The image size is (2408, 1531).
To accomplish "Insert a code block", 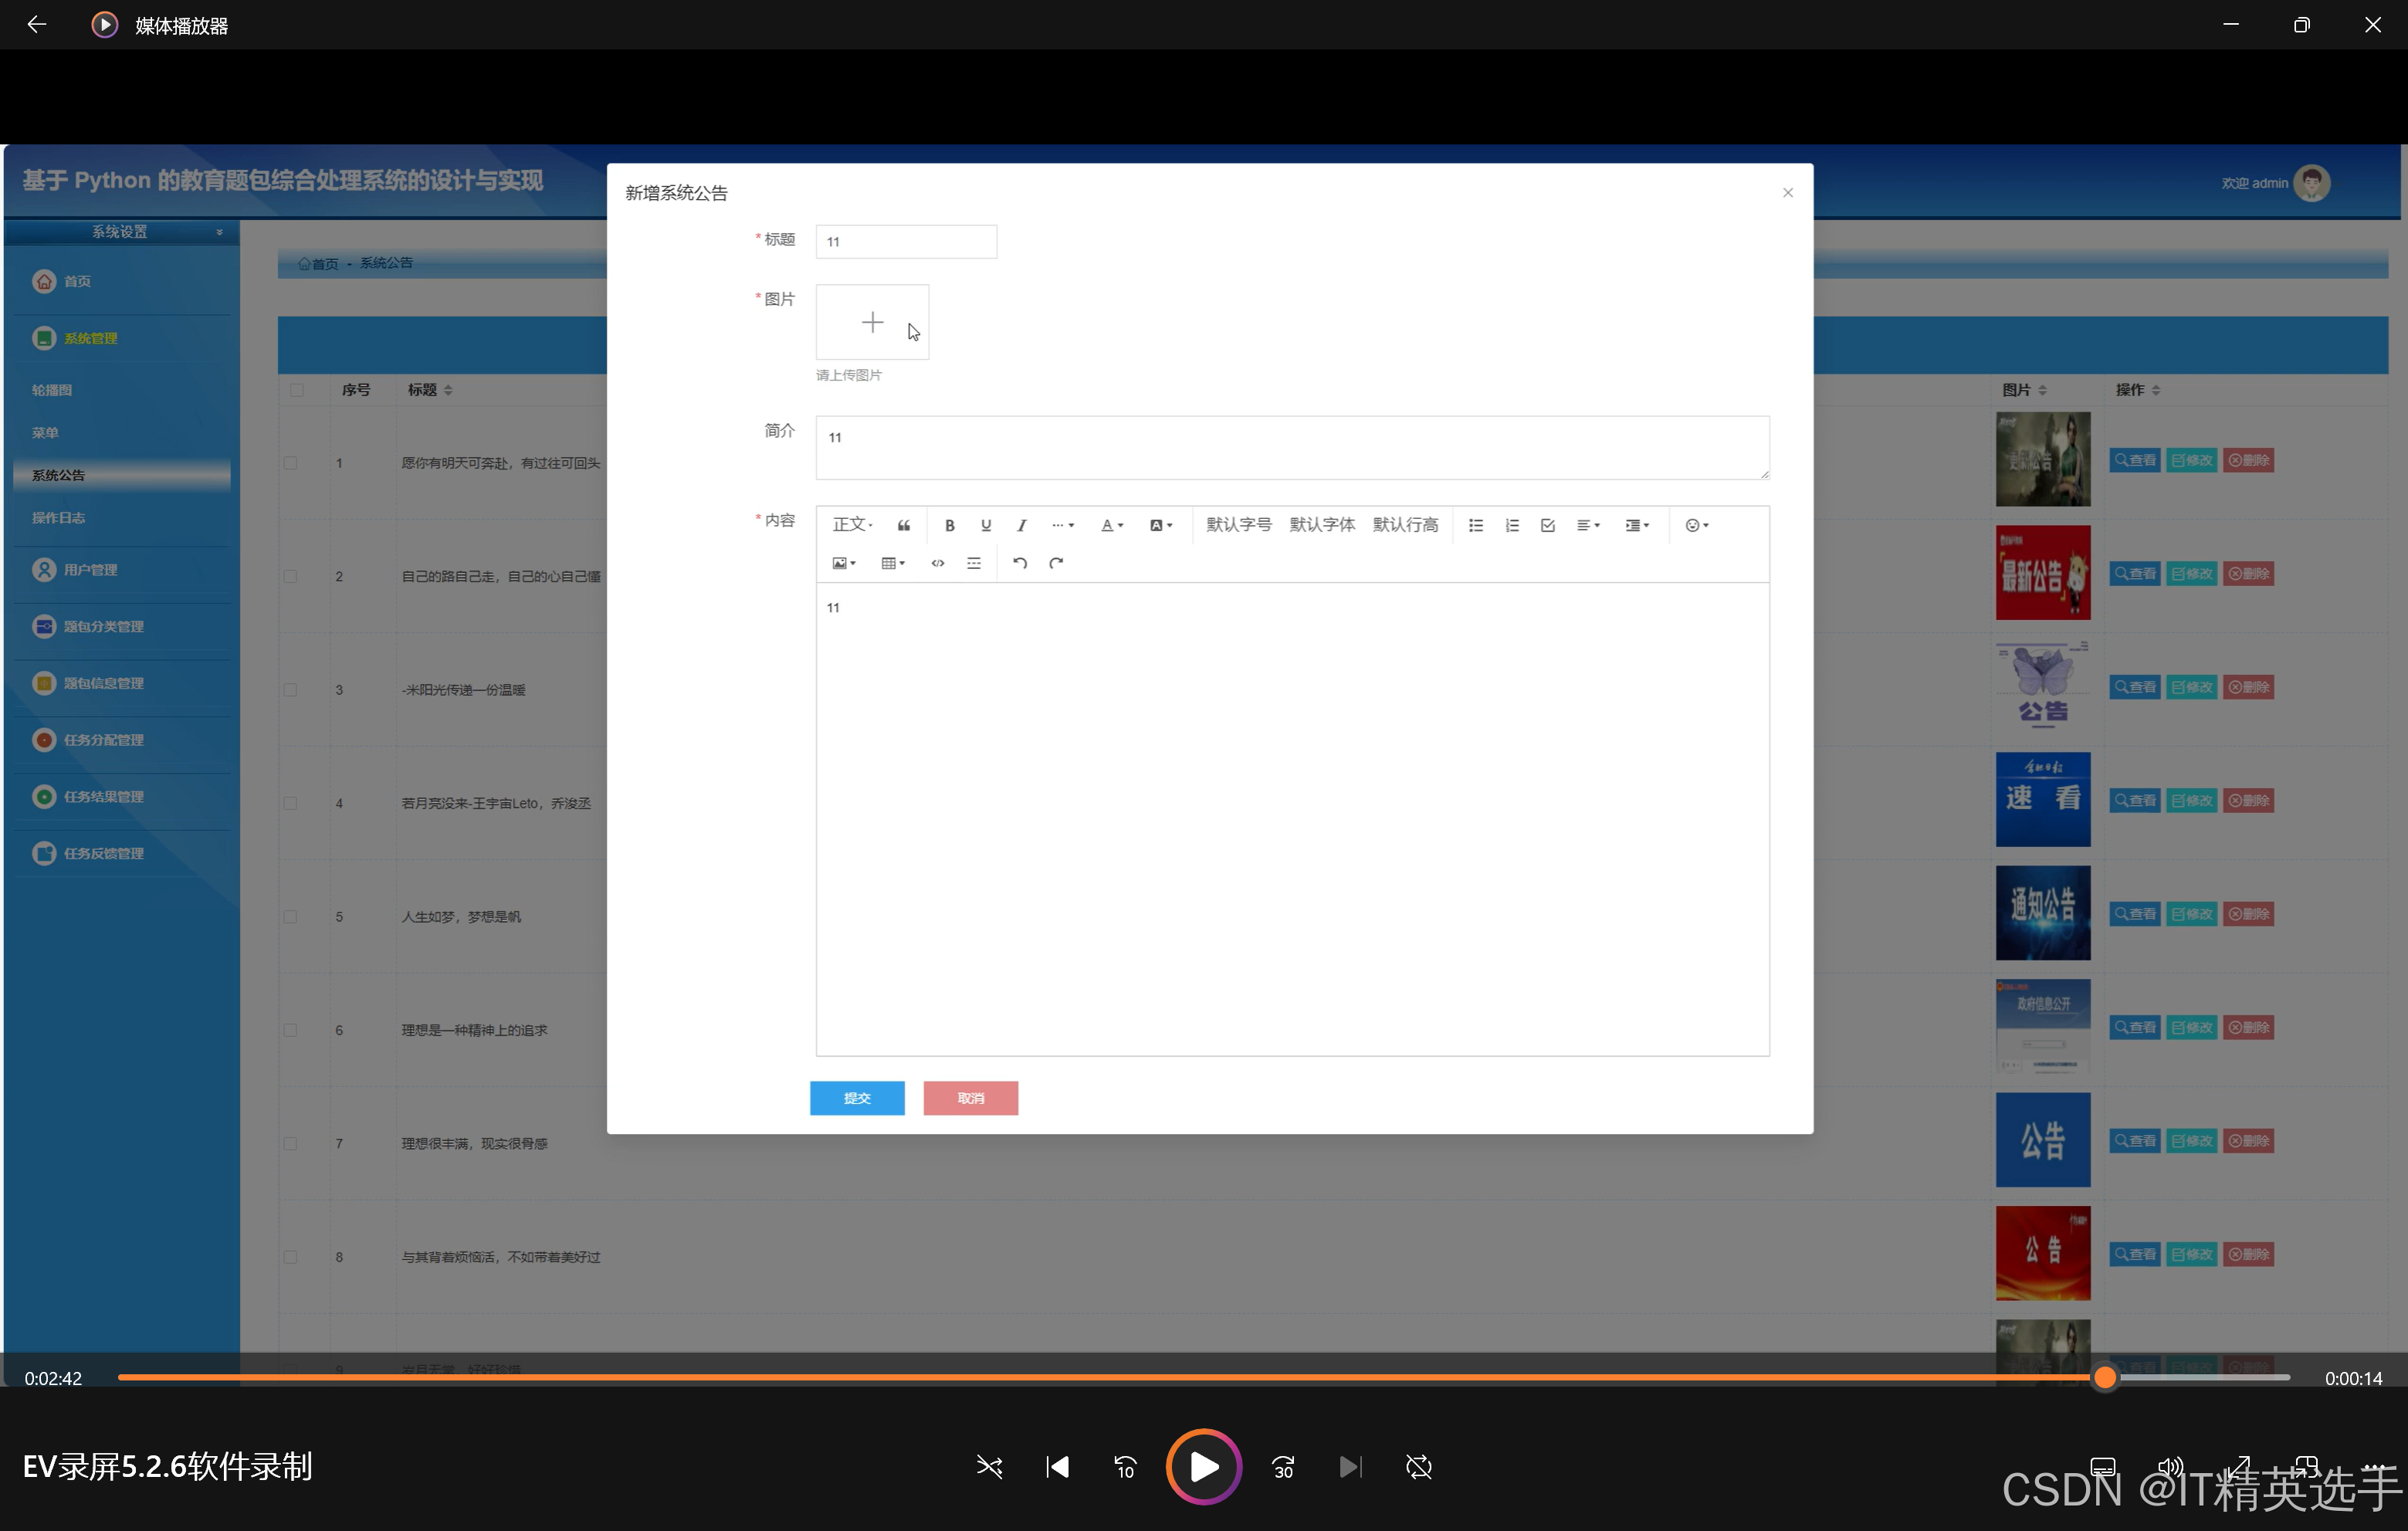I will (937, 563).
